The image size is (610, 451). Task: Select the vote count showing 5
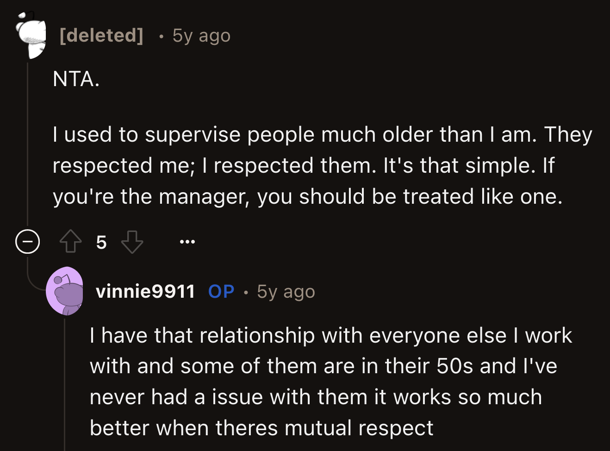pyautogui.click(x=101, y=241)
